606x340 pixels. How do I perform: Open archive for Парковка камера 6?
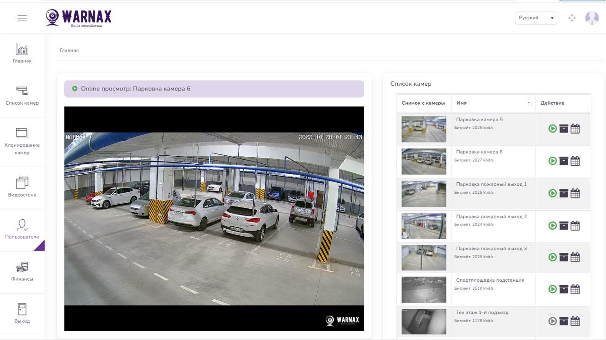pos(563,161)
